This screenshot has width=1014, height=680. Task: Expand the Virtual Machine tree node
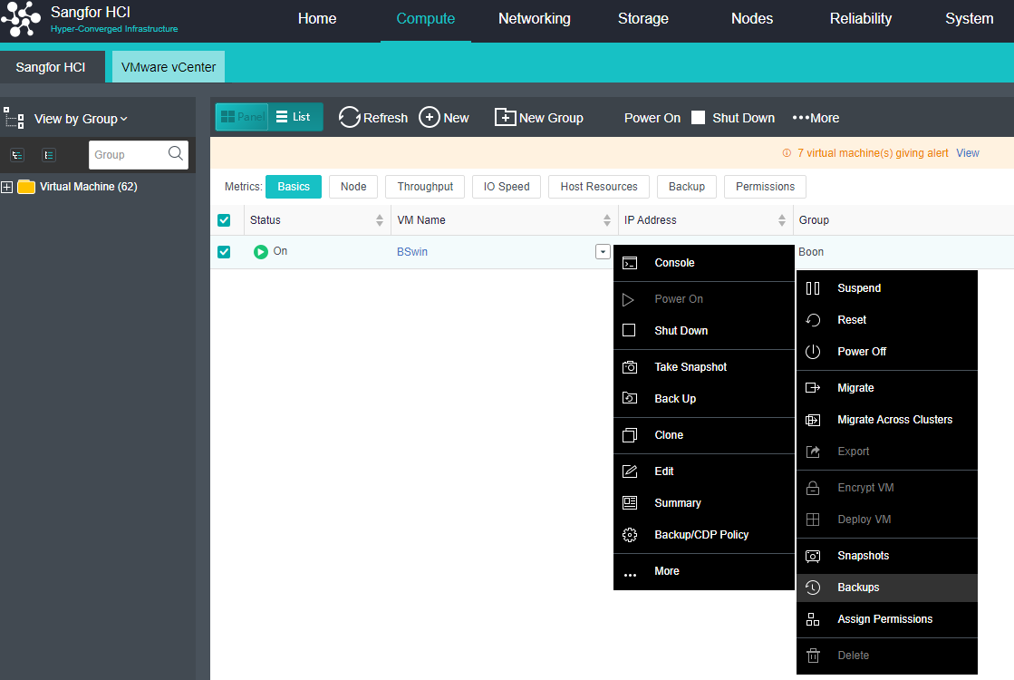point(7,187)
